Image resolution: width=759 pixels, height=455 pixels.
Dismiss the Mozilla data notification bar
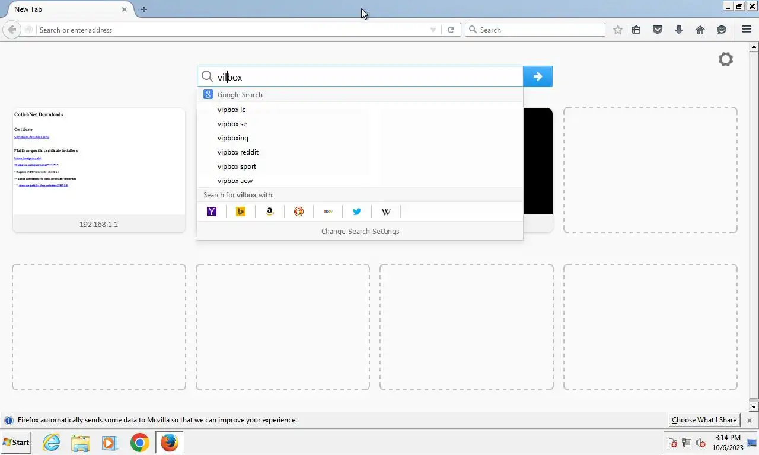750,421
